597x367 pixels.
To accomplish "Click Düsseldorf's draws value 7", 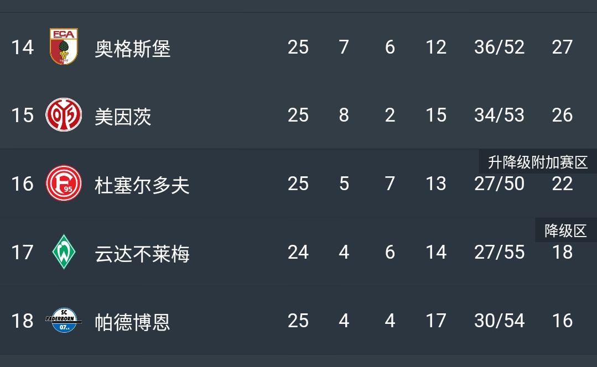I will (x=390, y=184).
